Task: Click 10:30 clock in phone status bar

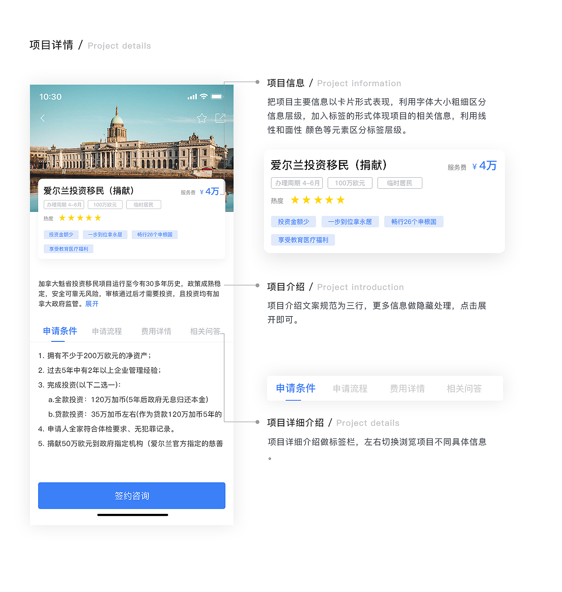Action: (x=50, y=97)
